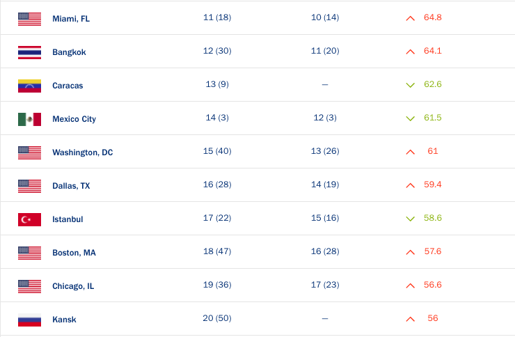
Task: Click the Istanbul city name
Action: click(x=68, y=219)
